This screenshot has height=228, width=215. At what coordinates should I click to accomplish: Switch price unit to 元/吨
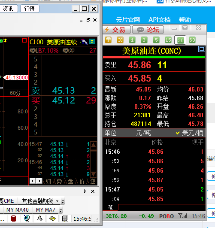pos(143,133)
